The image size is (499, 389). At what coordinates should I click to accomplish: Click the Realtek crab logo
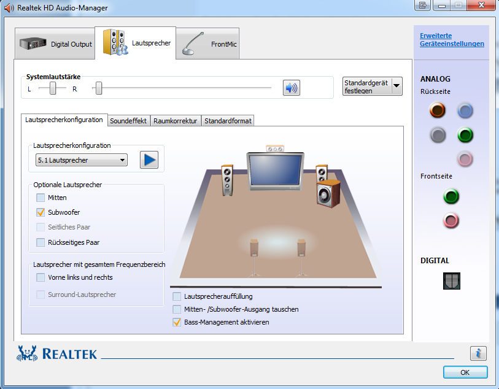click(27, 353)
